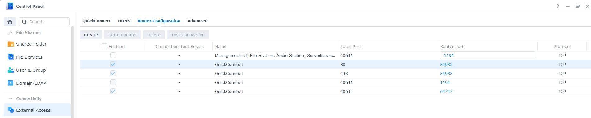Uncheck the QuickConnect port 40642 rule
591x118 pixels.
coord(113,91)
